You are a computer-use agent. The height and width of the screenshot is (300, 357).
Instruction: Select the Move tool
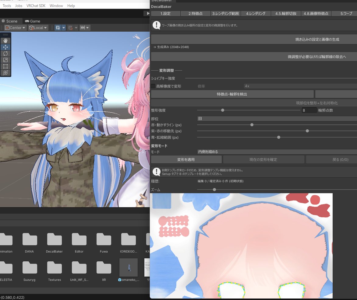click(x=5, y=47)
